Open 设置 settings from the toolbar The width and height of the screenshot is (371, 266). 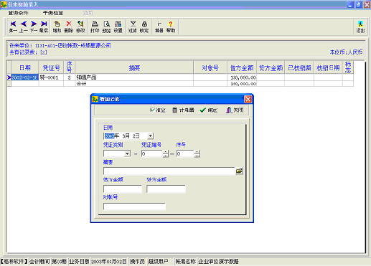coord(118,27)
